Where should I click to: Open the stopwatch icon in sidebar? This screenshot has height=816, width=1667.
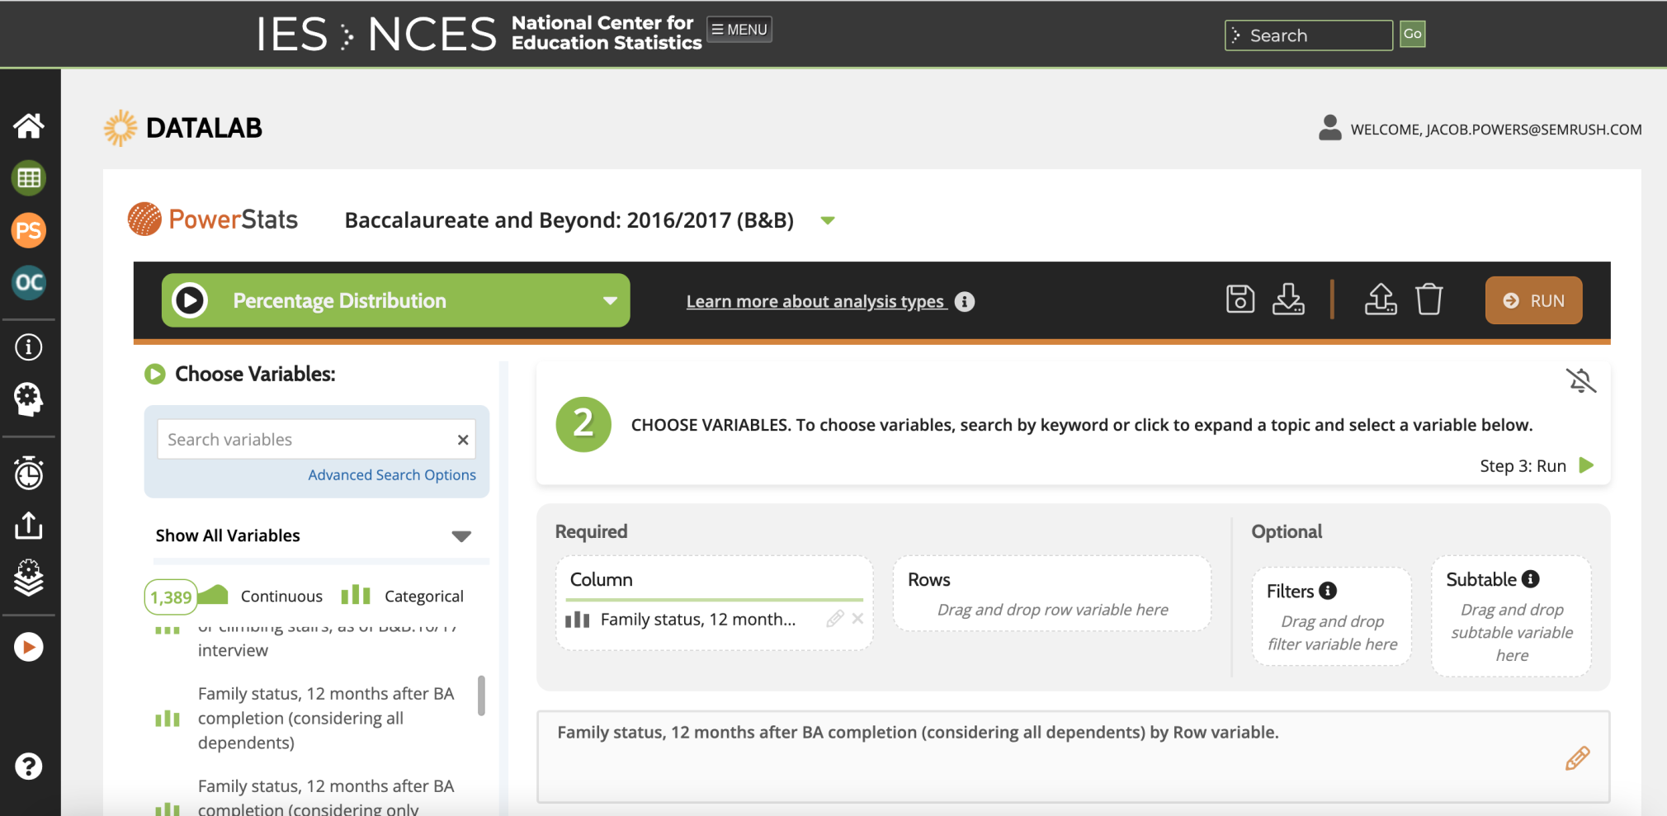coord(29,473)
